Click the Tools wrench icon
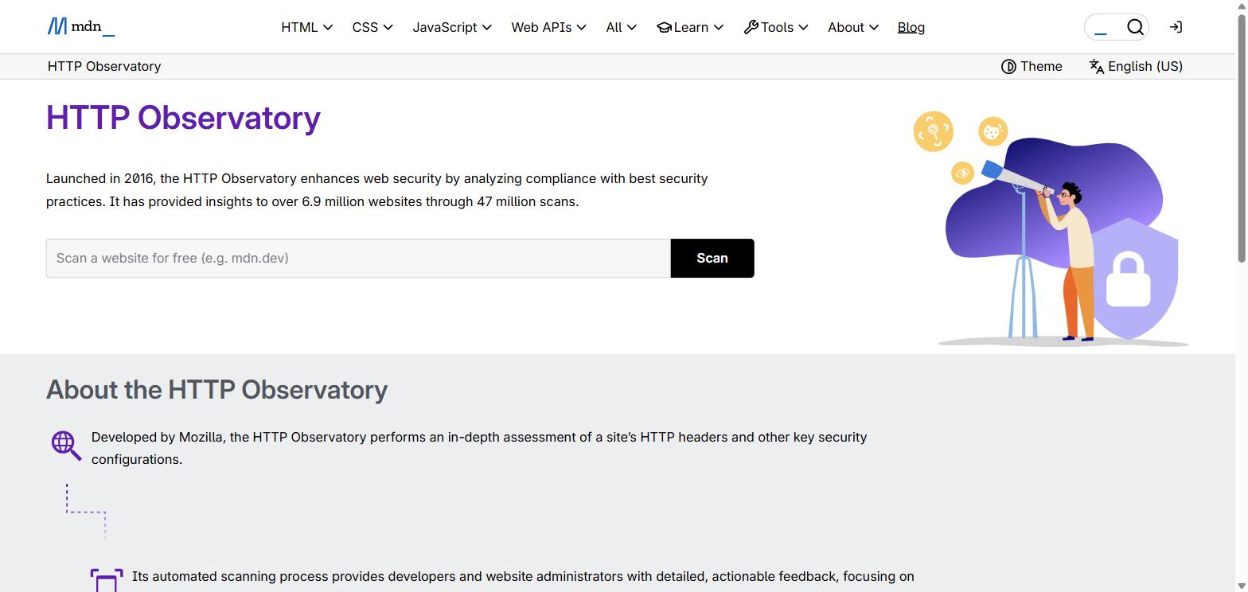Viewport: 1248px width, 592px height. [751, 27]
